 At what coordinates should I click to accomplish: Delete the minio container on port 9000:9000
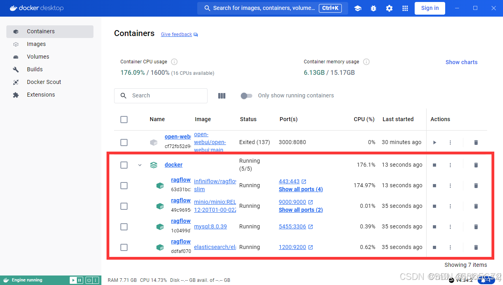[476, 206]
